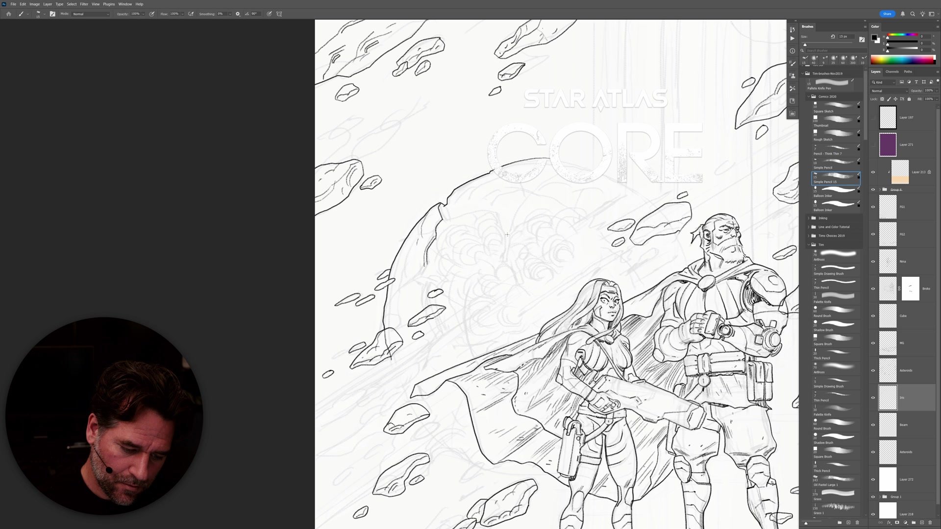Viewport: 941px width, 529px height.
Task: Click lock all padlock icon in Layers
Action: [x=909, y=99]
